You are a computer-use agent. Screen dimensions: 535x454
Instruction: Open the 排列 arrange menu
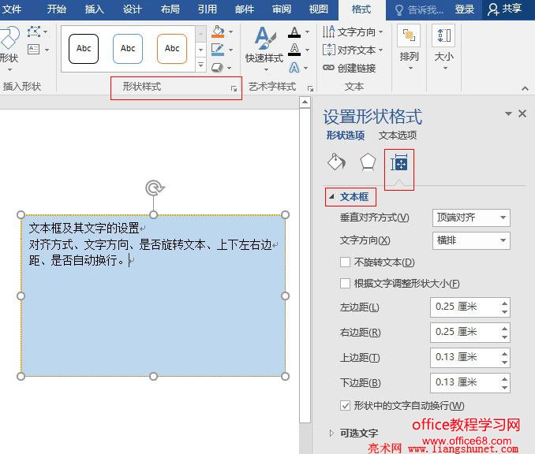point(409,47)
